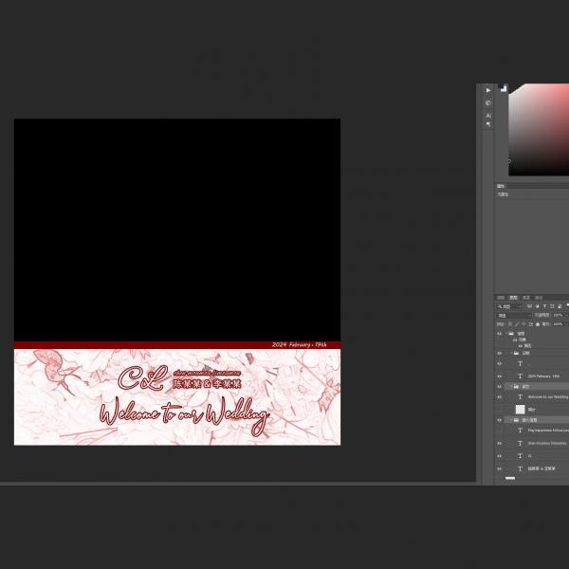Open the Paragraph panel icon
Screen dimensions: 569x569
(488, 124)
